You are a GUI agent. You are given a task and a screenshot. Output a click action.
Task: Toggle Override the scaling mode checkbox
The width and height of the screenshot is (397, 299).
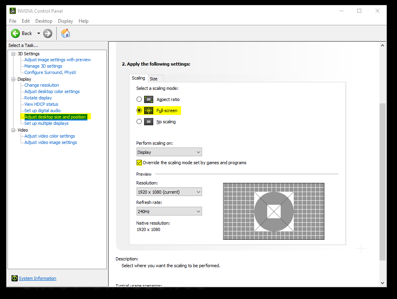[139, 163]
